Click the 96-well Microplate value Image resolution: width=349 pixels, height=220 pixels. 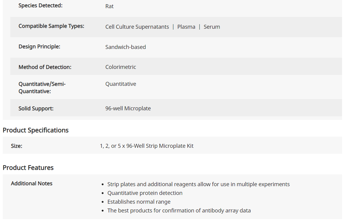(x=128, y=108)
